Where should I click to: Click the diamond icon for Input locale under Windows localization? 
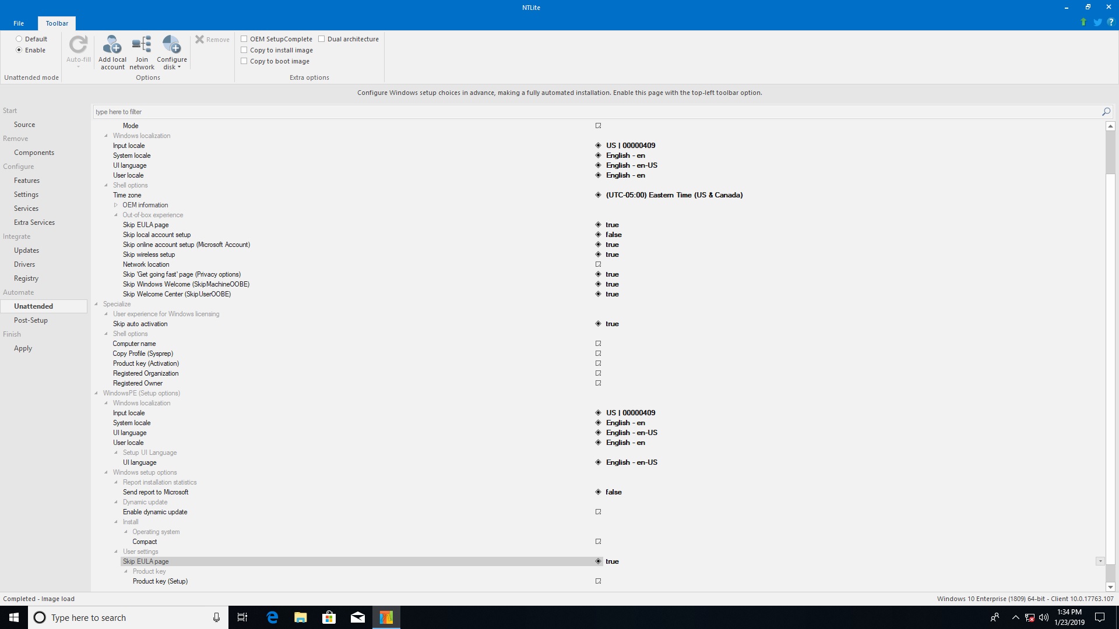(598, 146)
